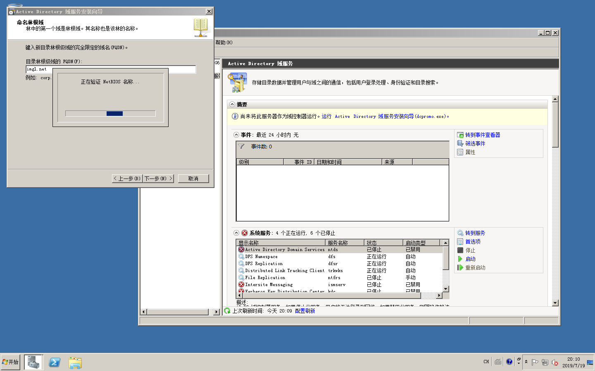
Task: Open the 首选项 preferences option
Action: 473,242
